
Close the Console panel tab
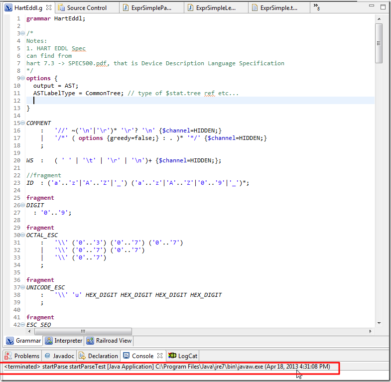coord(160,356)
